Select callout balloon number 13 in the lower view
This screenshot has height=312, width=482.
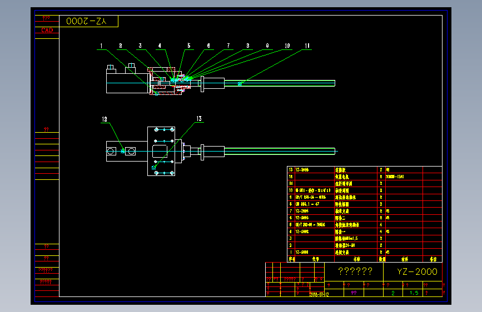click(199, 119)
